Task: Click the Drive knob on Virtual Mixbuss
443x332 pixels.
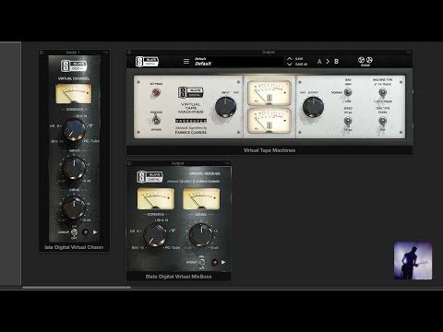Action: point(201,235)
